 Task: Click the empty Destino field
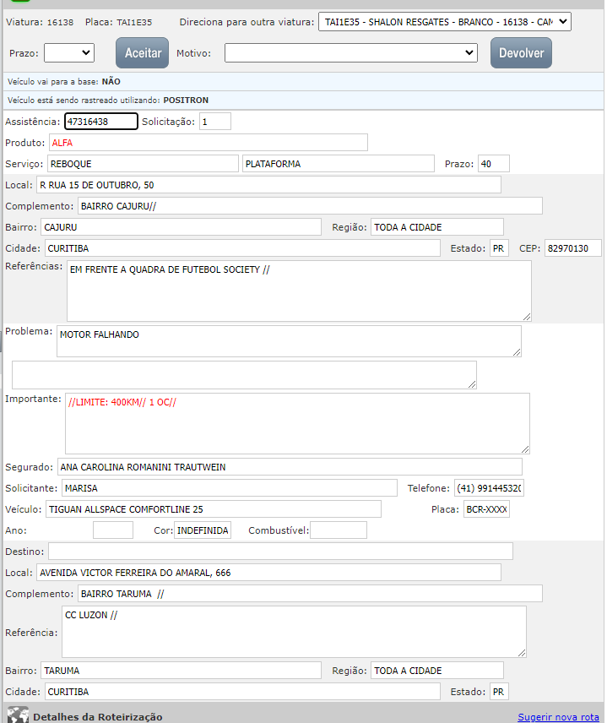(x=280, y=551)
